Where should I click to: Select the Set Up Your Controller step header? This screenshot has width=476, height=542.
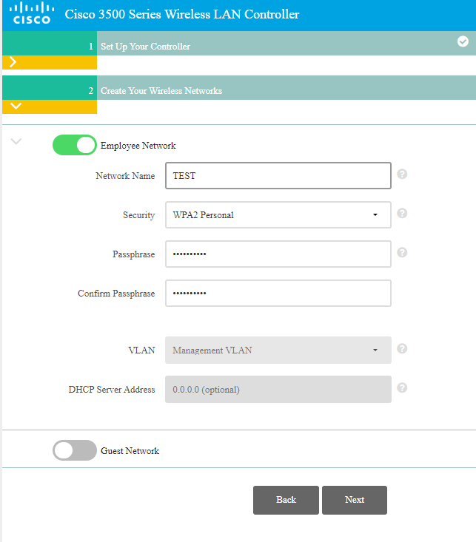pos(145,47)
